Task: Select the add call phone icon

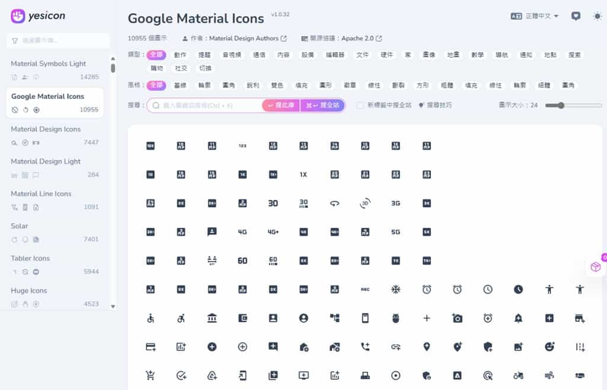Action: pyautogui.click(x=365, y=347)
